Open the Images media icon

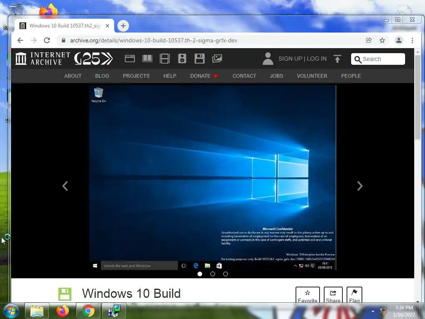[x=217, y=59]
